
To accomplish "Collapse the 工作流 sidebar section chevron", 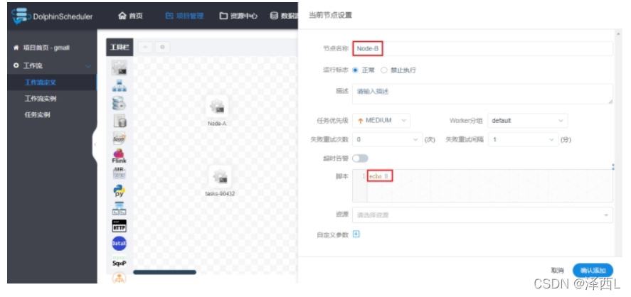I will (88, 66).
